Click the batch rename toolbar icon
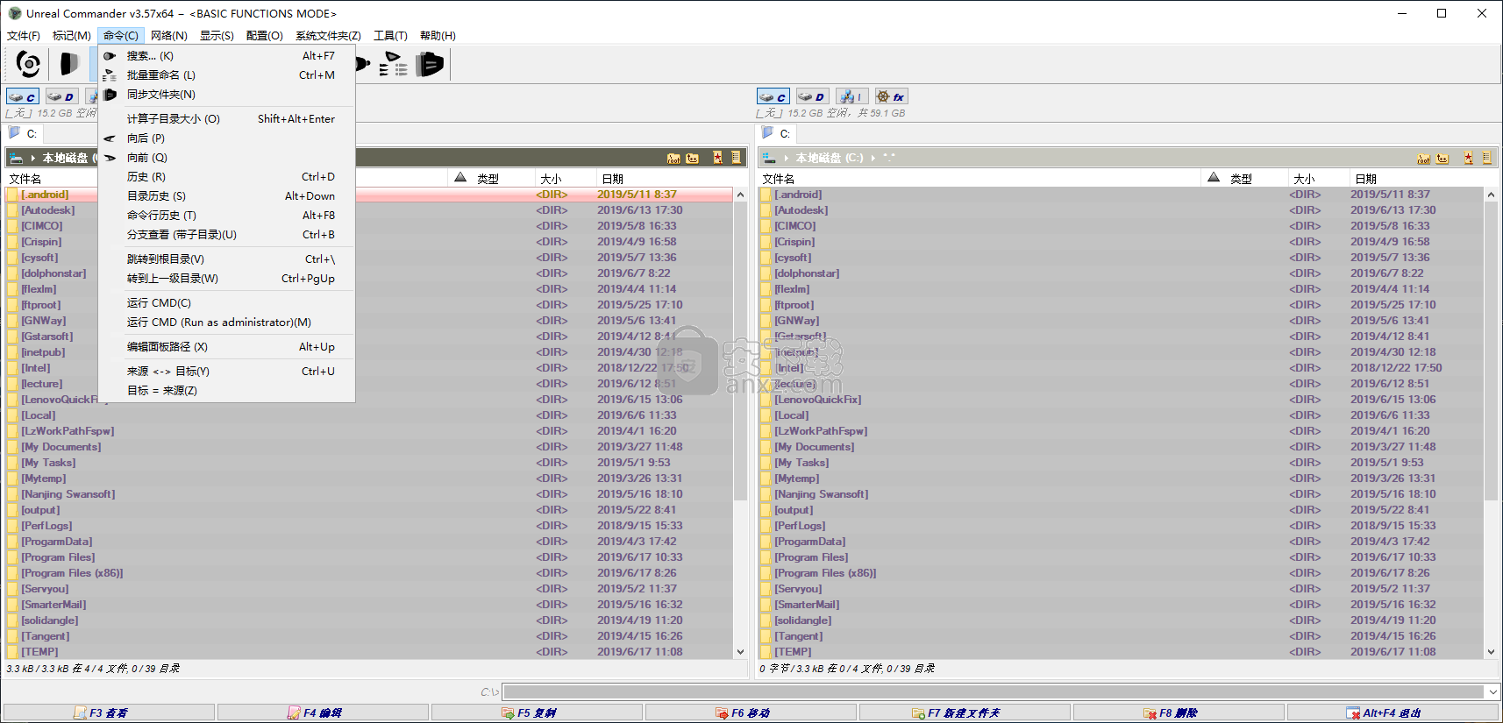The width and height of the screenshot is (1503, 723). (x=394, y=64)
